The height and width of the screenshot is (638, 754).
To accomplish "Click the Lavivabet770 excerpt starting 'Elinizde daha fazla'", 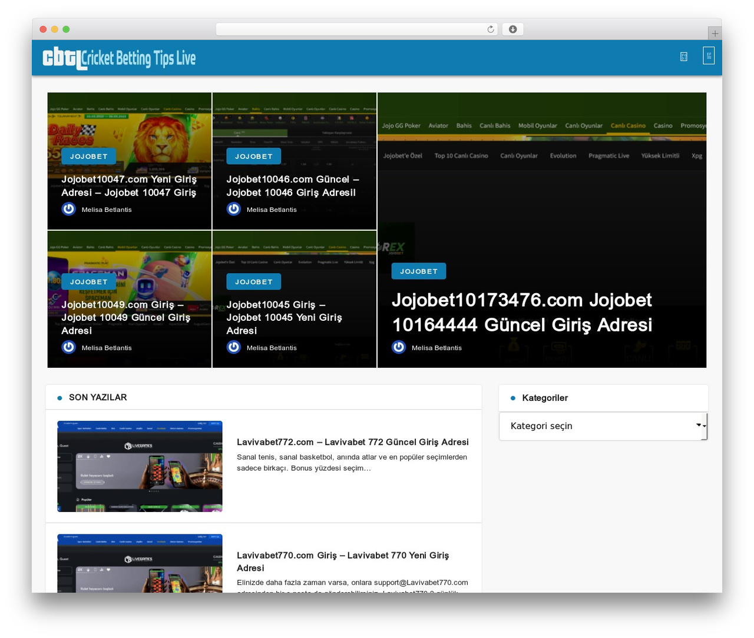I will coord(352,585).
